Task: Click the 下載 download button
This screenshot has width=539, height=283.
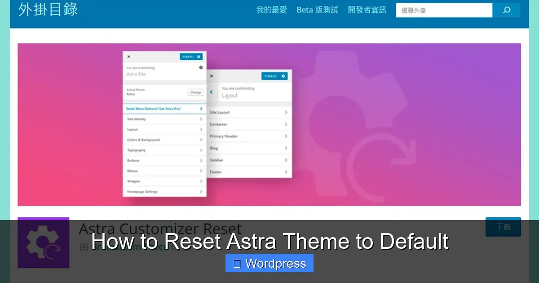Action: tap(503, 227)
